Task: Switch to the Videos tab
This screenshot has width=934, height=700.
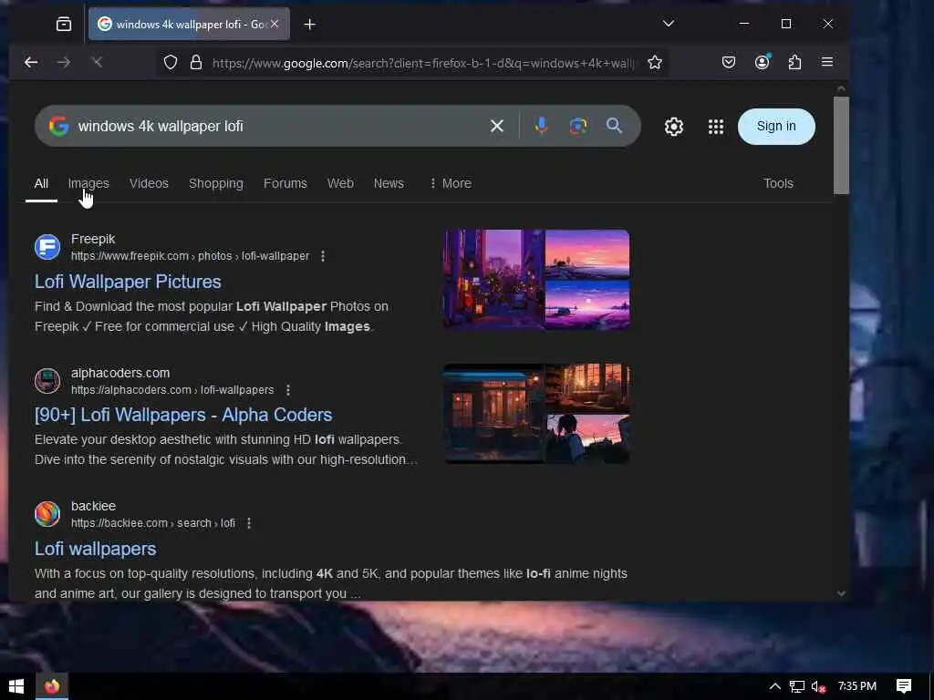Action: (x=149, y=183)
